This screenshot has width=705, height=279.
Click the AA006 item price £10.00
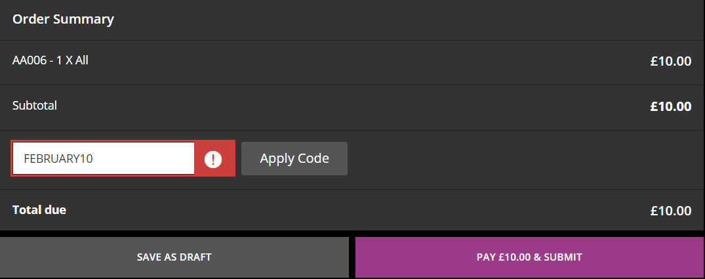(670, 61)
